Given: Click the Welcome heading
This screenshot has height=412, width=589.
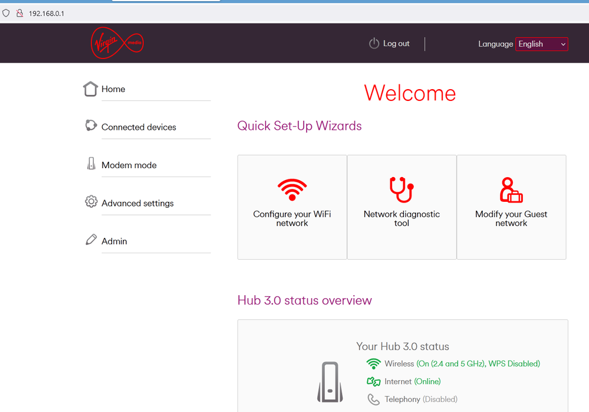Looking at the screenshot, I should (x=410, y=93).
